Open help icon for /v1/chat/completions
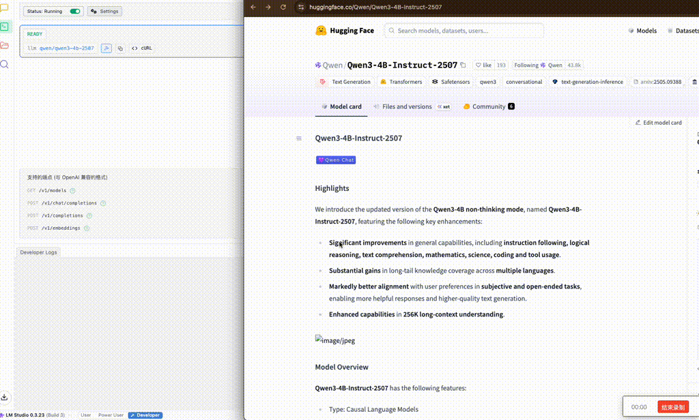Image resolution: width=699 pixels, height=420 pixels. coord(103,203)
